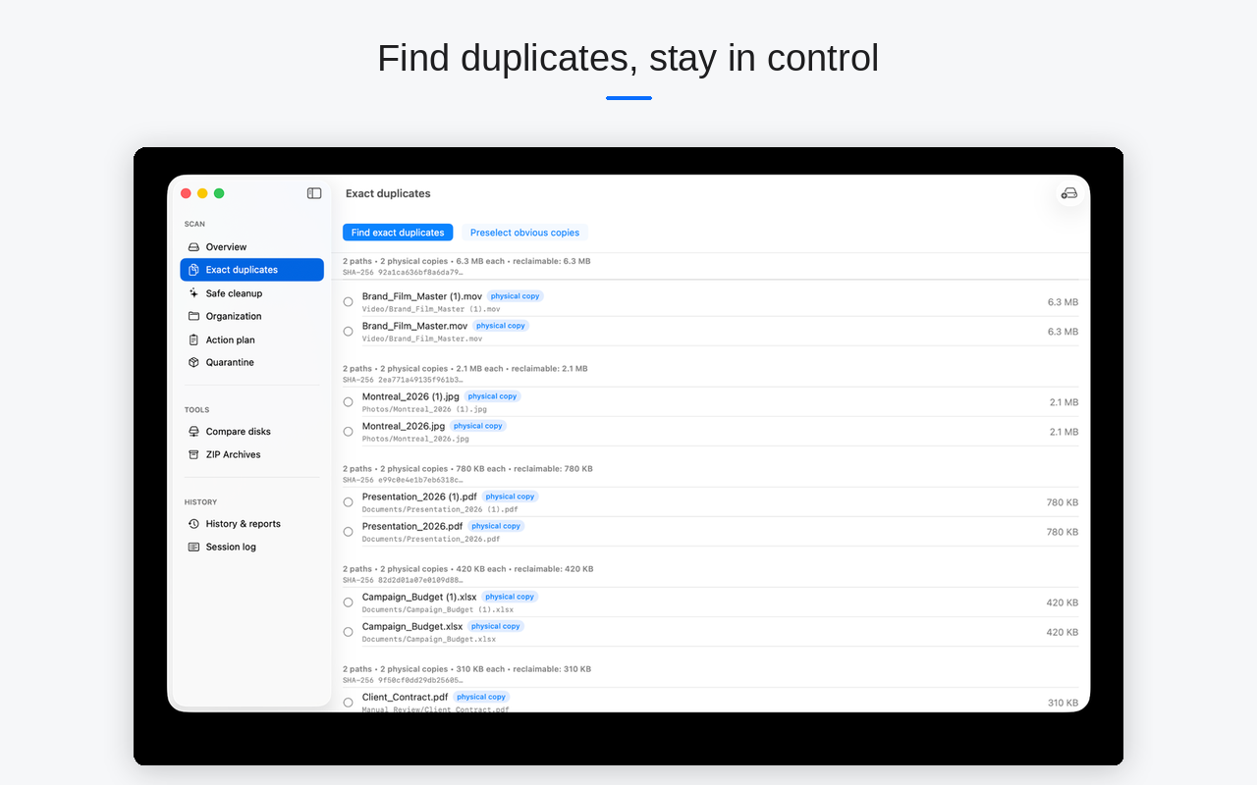This screenshot has height=785, width=1257.
Task: Toggle the sidebar with the panel icon
Action: coord(314,193)
